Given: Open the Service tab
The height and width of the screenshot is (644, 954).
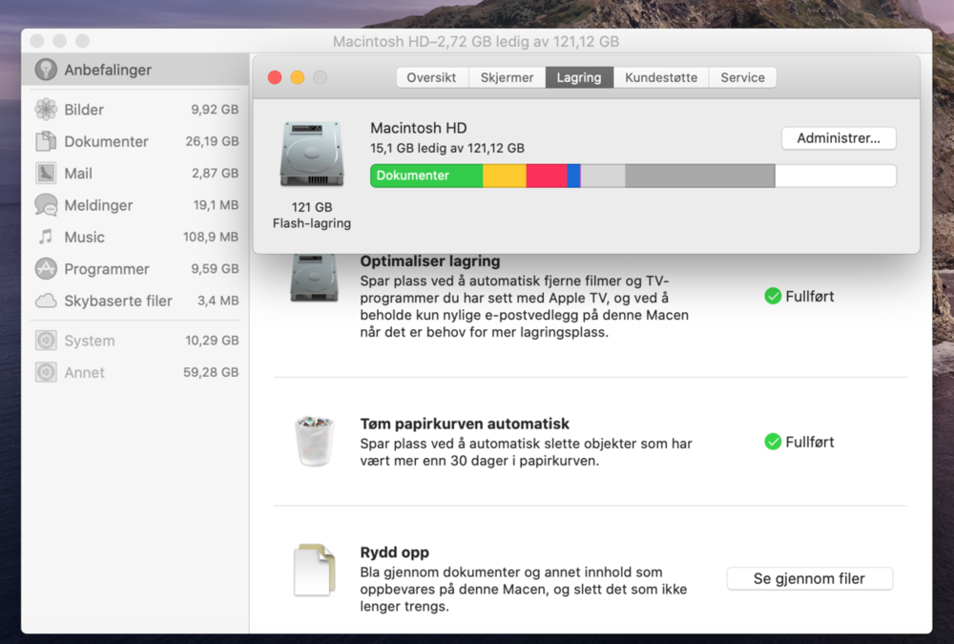Looking at the screenshot, I should (743, 77).
